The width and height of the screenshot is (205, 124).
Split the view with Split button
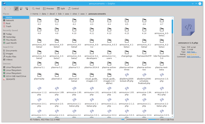61,8
